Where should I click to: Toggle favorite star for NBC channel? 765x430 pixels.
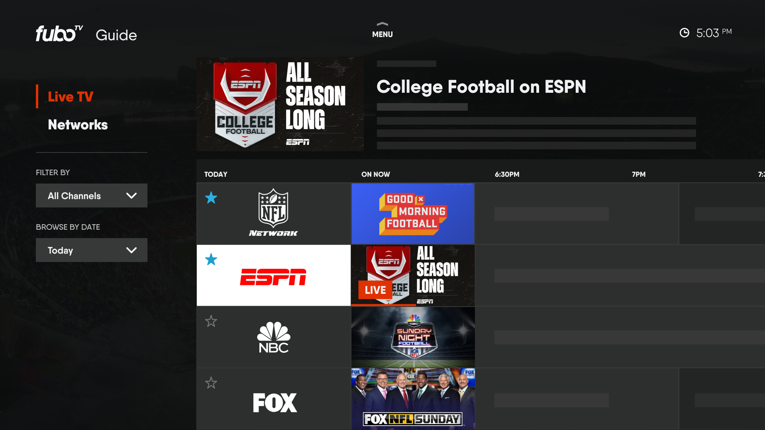point(211,321)
